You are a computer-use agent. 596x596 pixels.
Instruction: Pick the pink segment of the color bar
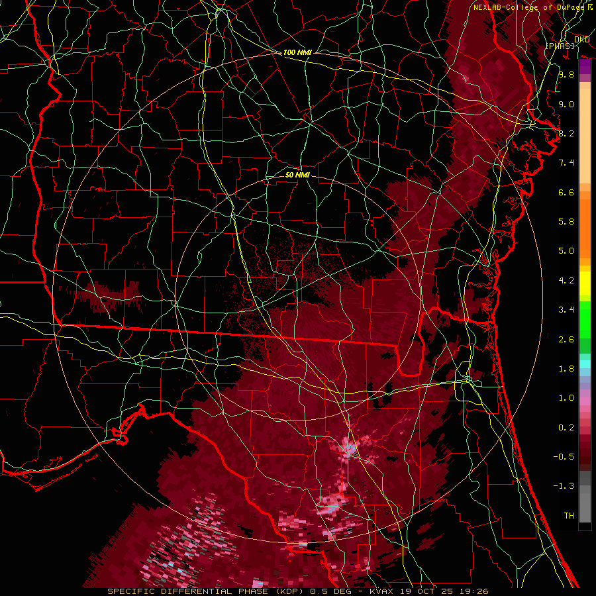[x=585, y=401]
